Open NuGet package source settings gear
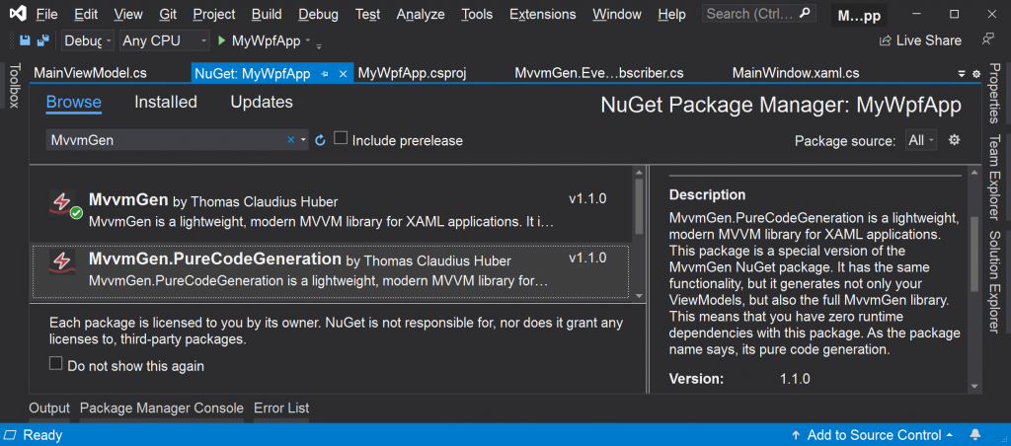 tap(955, 140)
